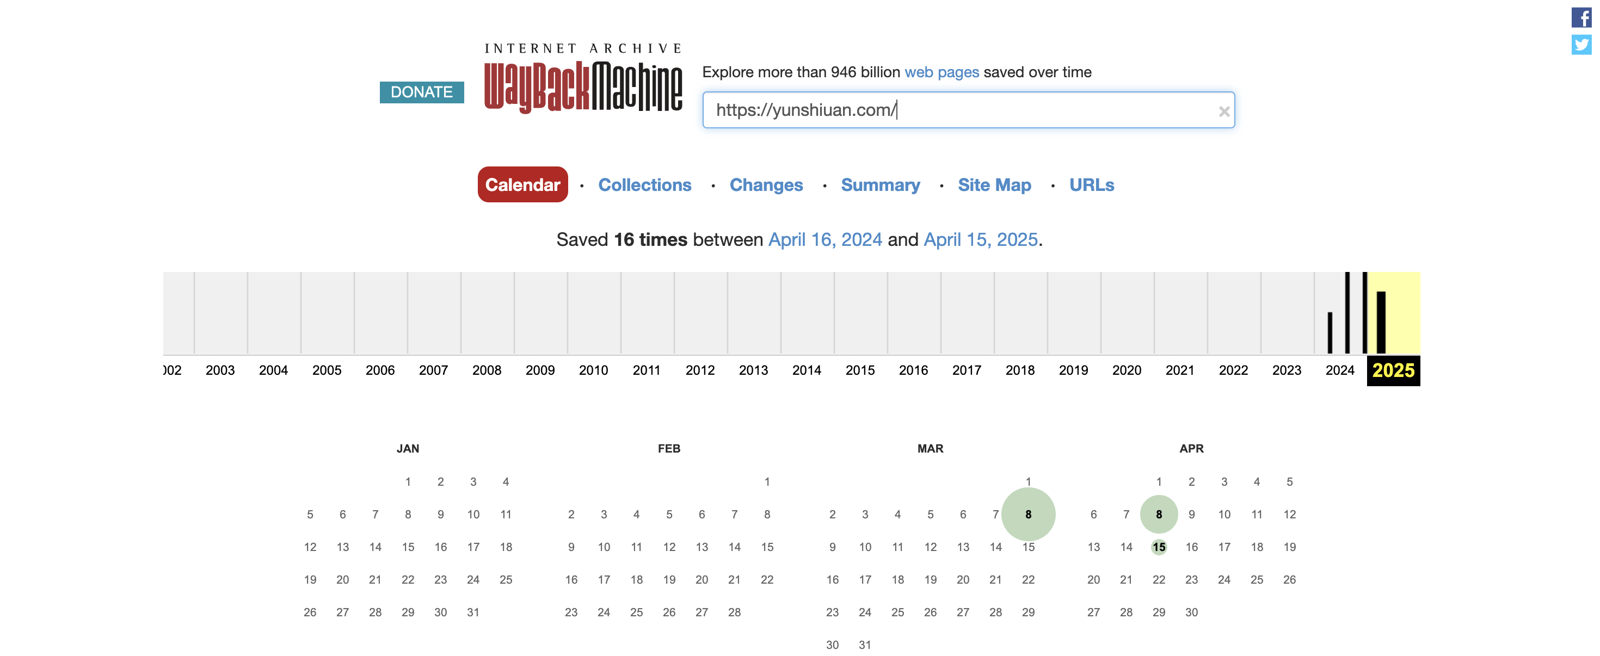Select the Calendar tab
This screenshot has width=1600, height=656.
(x=522, y=185)
